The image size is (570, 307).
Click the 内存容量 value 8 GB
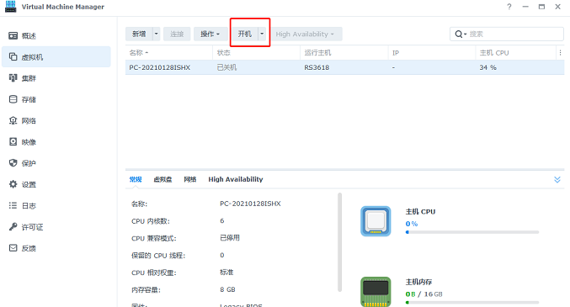[227, 289]
